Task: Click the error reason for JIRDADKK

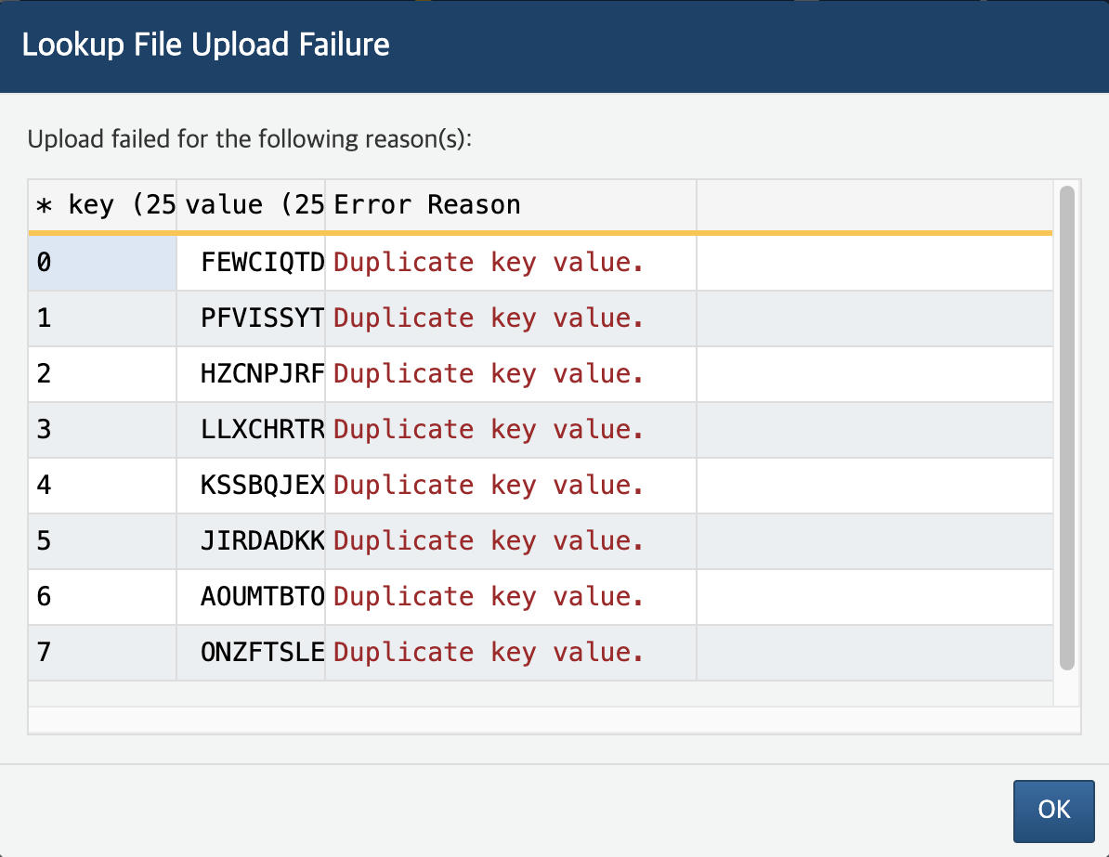Action: 511,541
